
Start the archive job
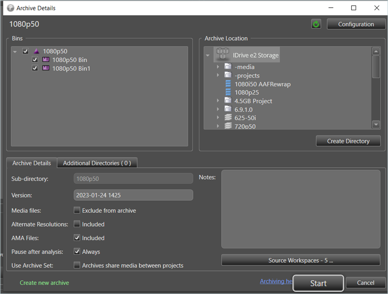pos(318,283)
